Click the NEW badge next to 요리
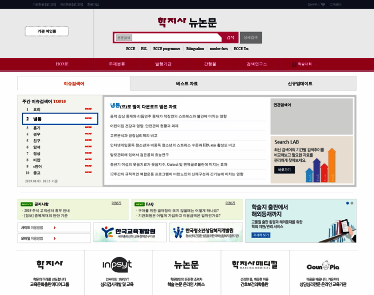 [x=88, y=109]
